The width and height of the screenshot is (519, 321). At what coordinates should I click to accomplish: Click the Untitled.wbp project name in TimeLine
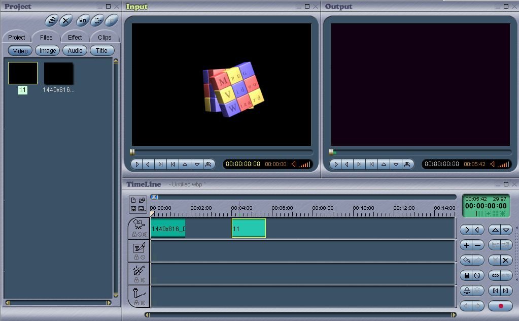(x=187, y=184)
